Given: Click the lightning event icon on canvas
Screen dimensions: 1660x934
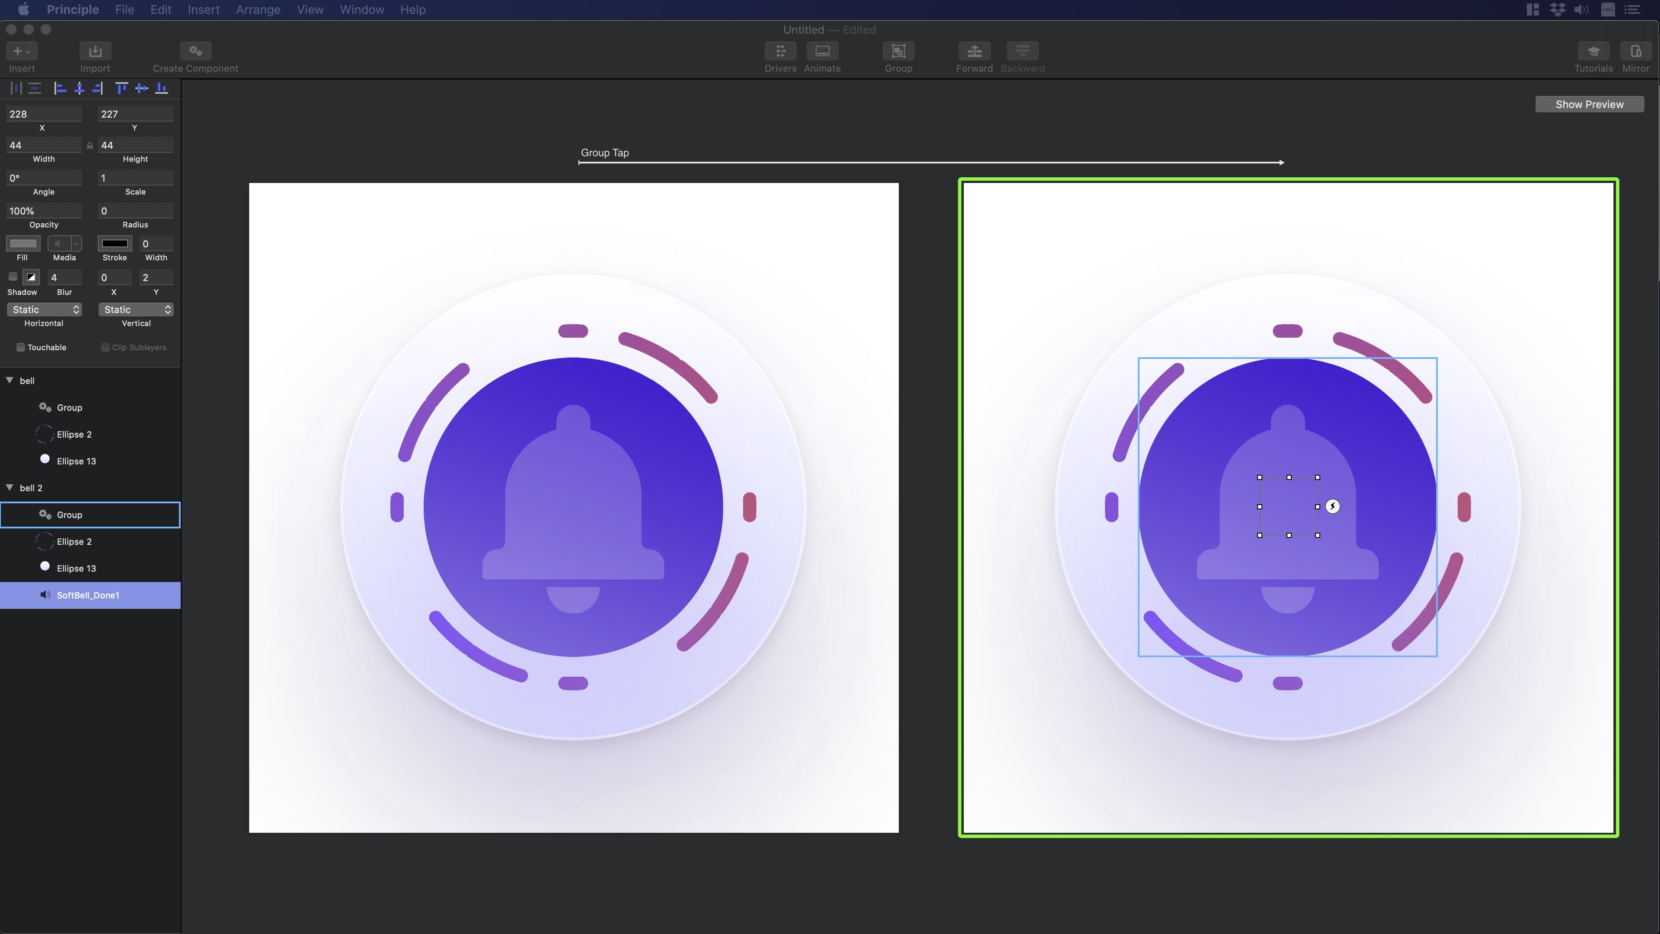Looking at the screenshot, I should (x=1332, y=507).
